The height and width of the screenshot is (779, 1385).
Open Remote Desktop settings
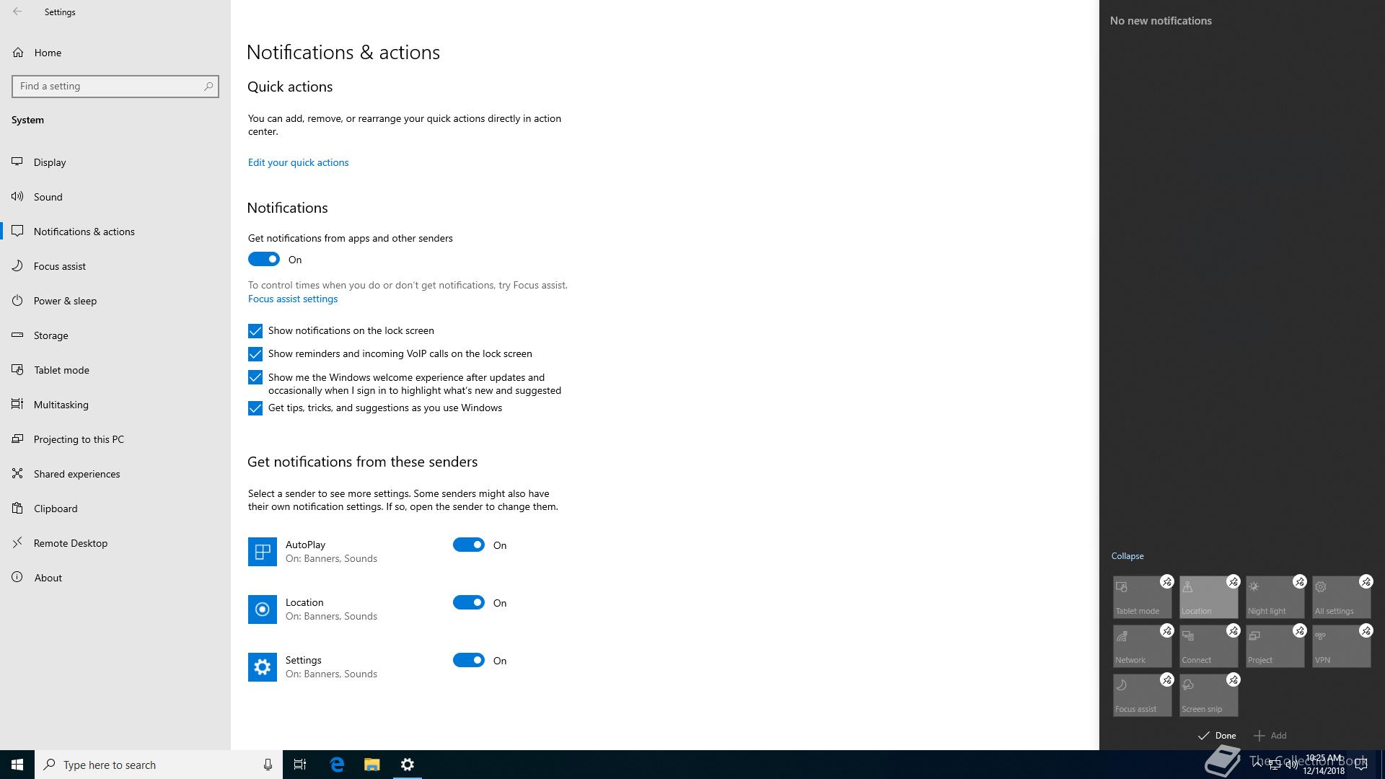click(x=115, y=543)
